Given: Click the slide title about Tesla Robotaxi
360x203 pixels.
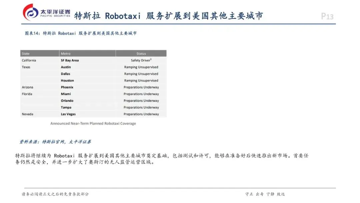Looking at the screenshot, I should (168, 16).
